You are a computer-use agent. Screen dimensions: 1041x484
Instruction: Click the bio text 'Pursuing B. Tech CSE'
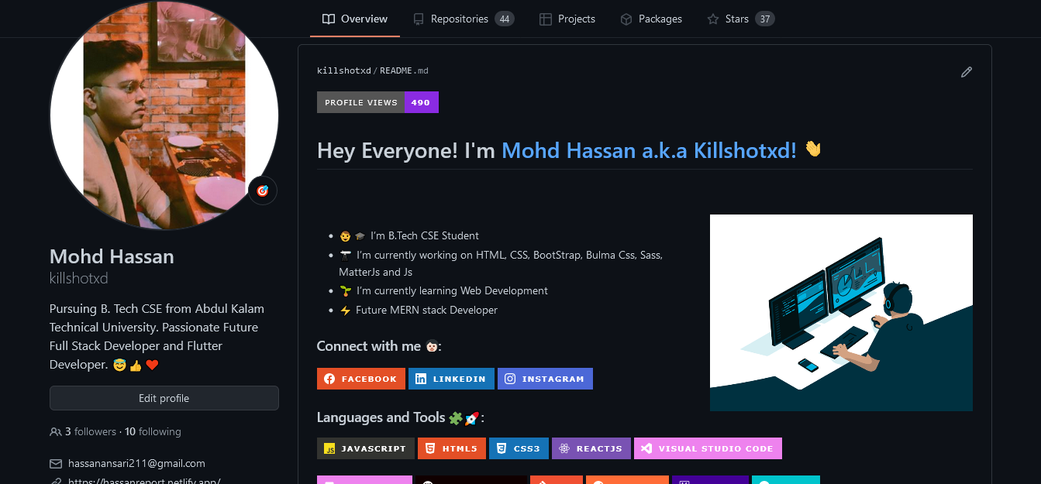tap(108, 308)
